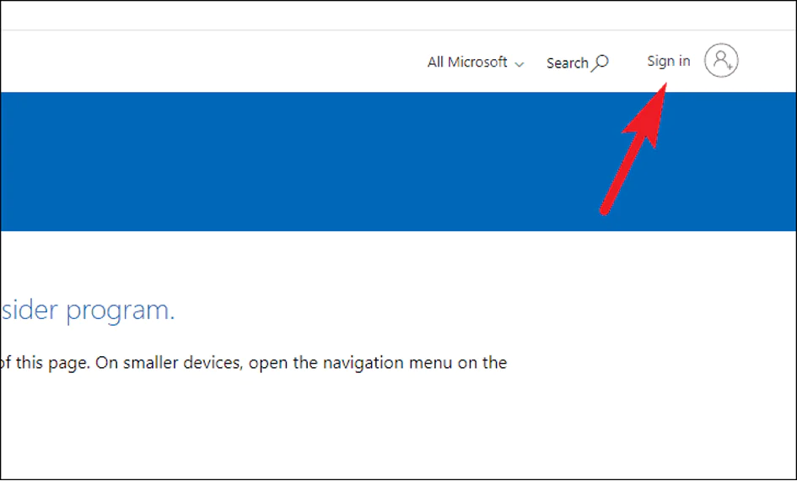Click the magnifying glass search icon
797x481 pixels.
(600, 62)
